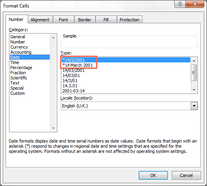Select the *14/3/2001 date type
Screen dimensions: 207x186
pos(126,60)
